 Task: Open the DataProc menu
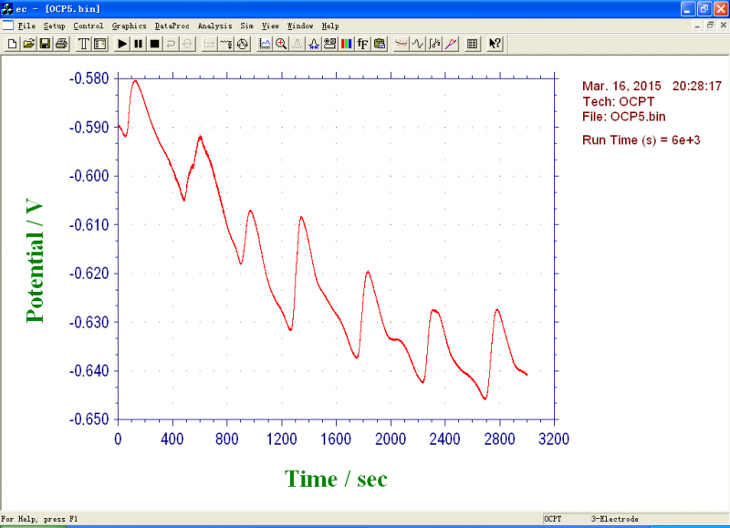172,26
